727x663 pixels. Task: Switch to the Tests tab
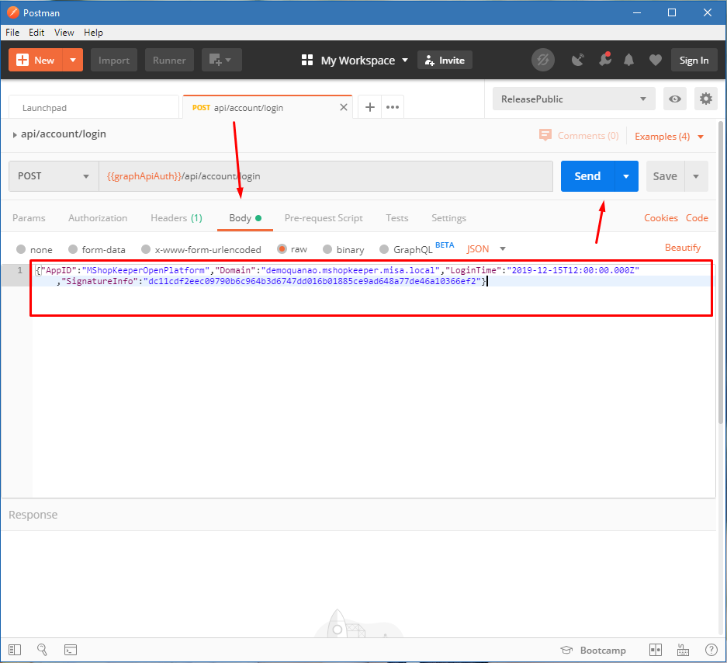pos(397,218)
